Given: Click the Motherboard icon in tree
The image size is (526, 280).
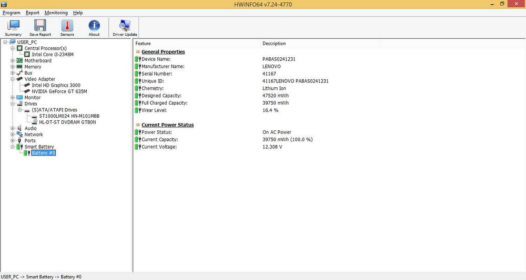Looking at the screenshot, I should click(20, 60).
